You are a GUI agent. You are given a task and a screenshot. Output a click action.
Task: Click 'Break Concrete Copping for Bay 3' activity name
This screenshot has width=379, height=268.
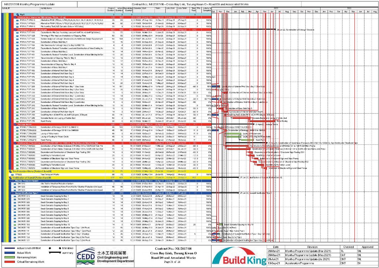coord(55,202)
